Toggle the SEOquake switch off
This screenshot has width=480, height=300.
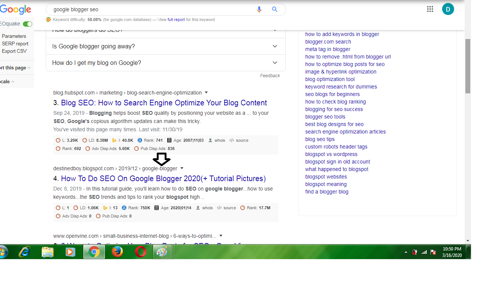(x=27, y=24)
